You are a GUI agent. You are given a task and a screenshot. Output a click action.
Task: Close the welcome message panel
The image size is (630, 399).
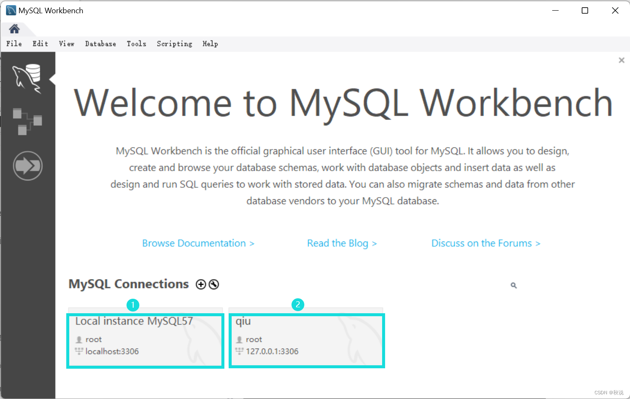coord(621,60)
